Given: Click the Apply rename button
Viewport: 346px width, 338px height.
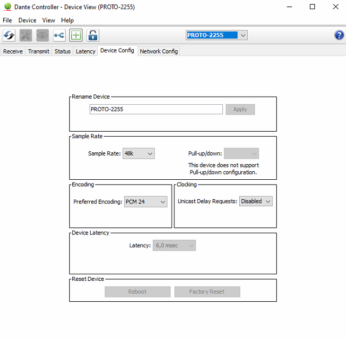Looking at the screenshot, I should tap(240, 110).
